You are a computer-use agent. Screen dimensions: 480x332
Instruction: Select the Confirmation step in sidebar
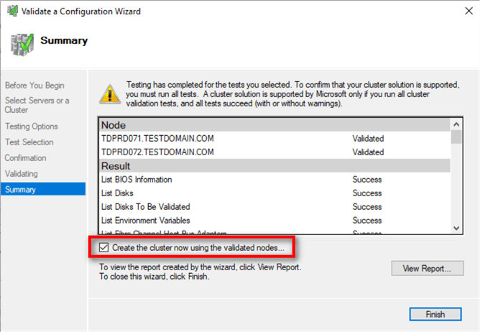26,158
